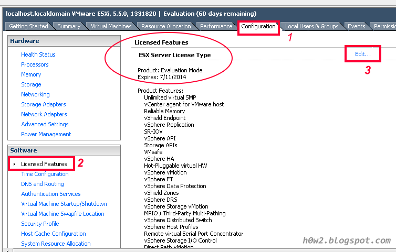396x252 pixels.
Task: Open the Virtual Machines tab
Action: (x=111, y=26)
